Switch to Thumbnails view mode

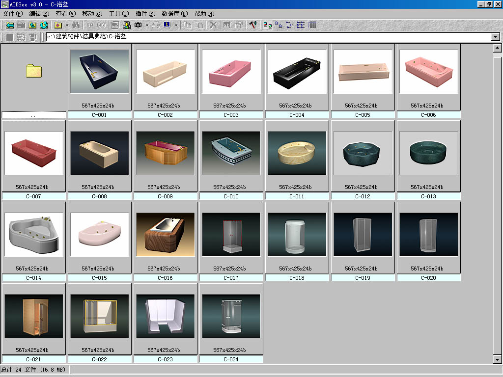click(x=267, y=25)
